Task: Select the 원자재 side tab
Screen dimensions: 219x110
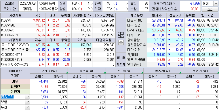Action: click(121, 65)
